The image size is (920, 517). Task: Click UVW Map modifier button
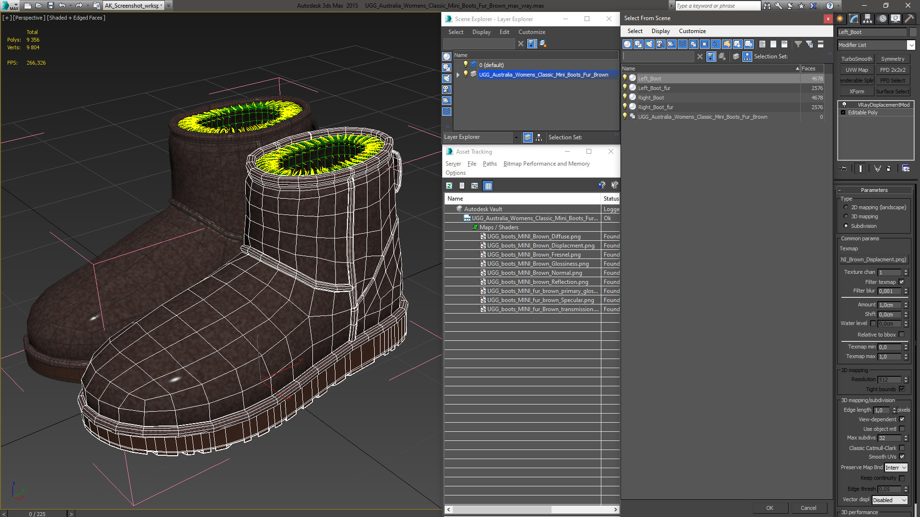click(x=856, y=70)
